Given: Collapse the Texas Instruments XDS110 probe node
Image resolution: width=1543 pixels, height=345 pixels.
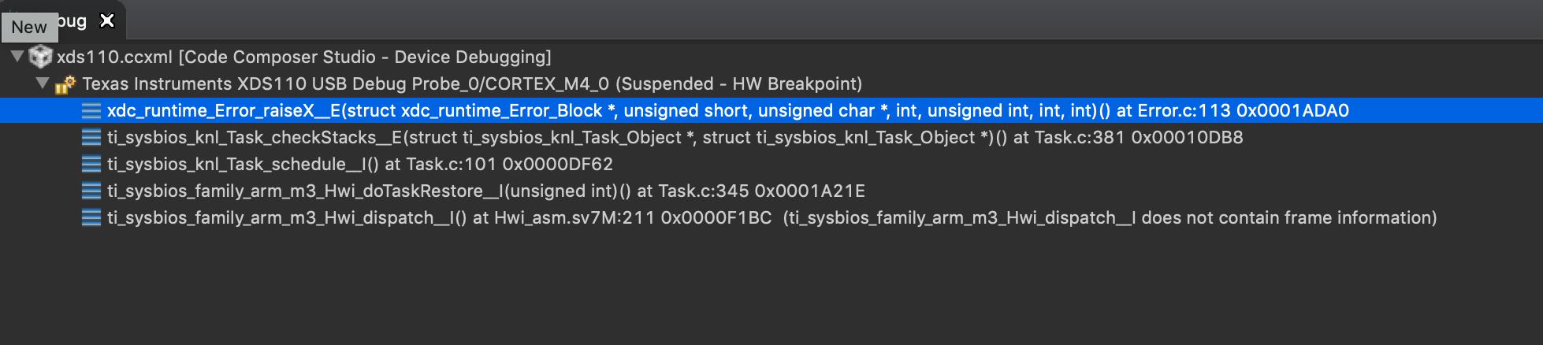Looking at the screenshot, I should coord(43,83).
